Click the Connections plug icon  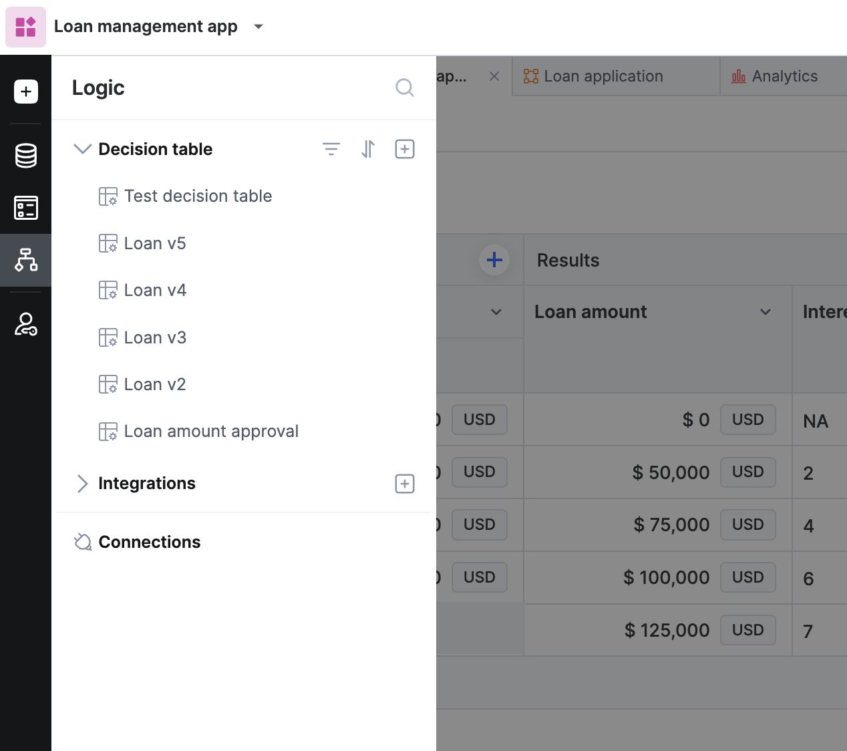click(x=83, y=542)
